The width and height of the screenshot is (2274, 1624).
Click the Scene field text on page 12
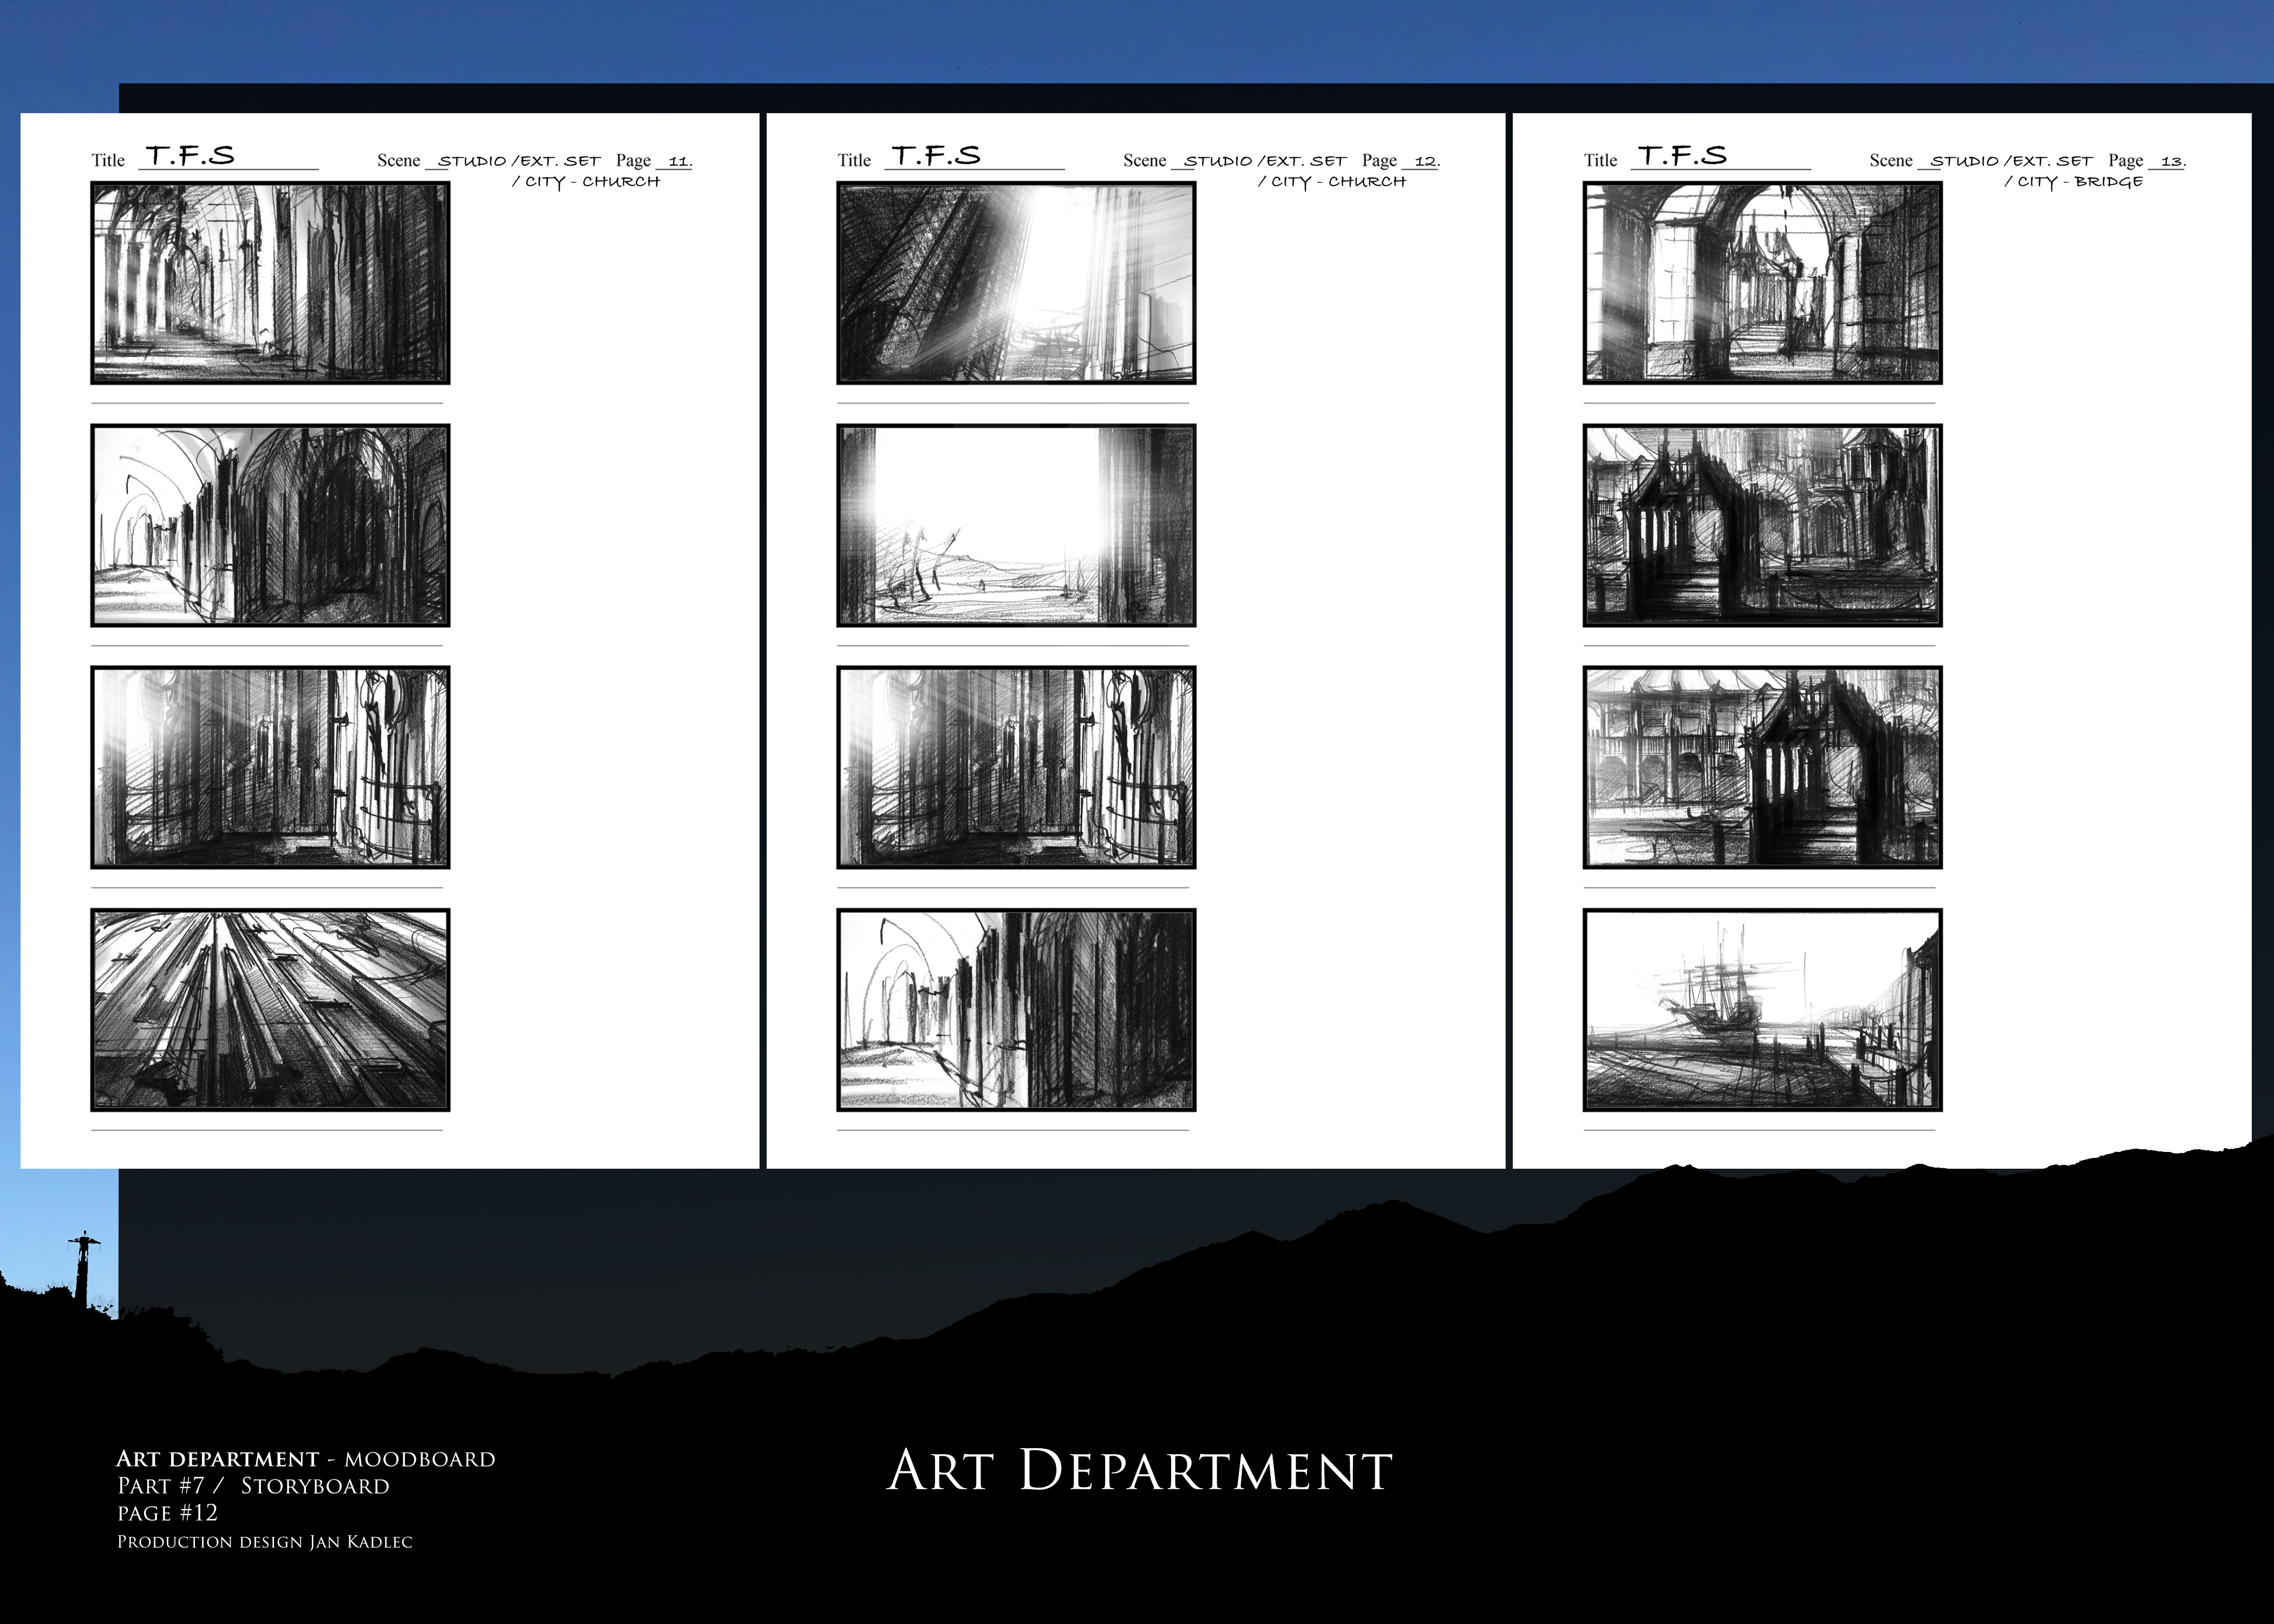(1265, 161)
